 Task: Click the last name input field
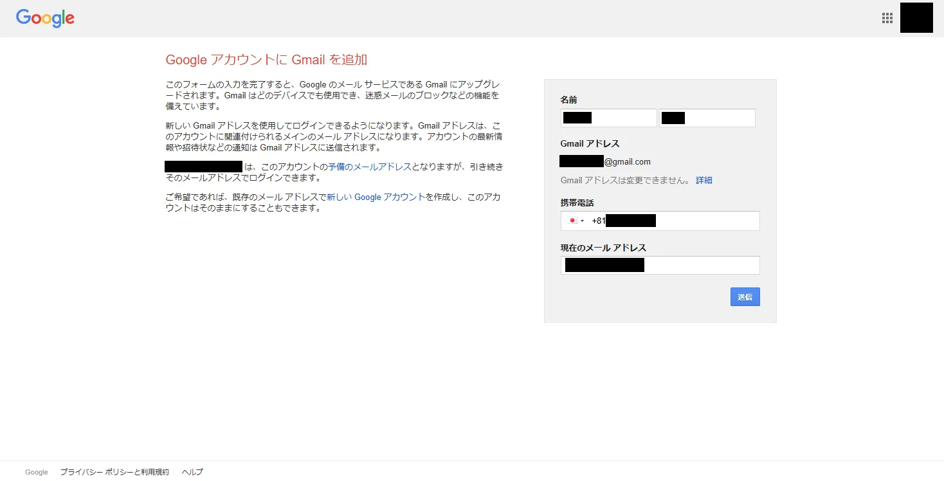707,118
